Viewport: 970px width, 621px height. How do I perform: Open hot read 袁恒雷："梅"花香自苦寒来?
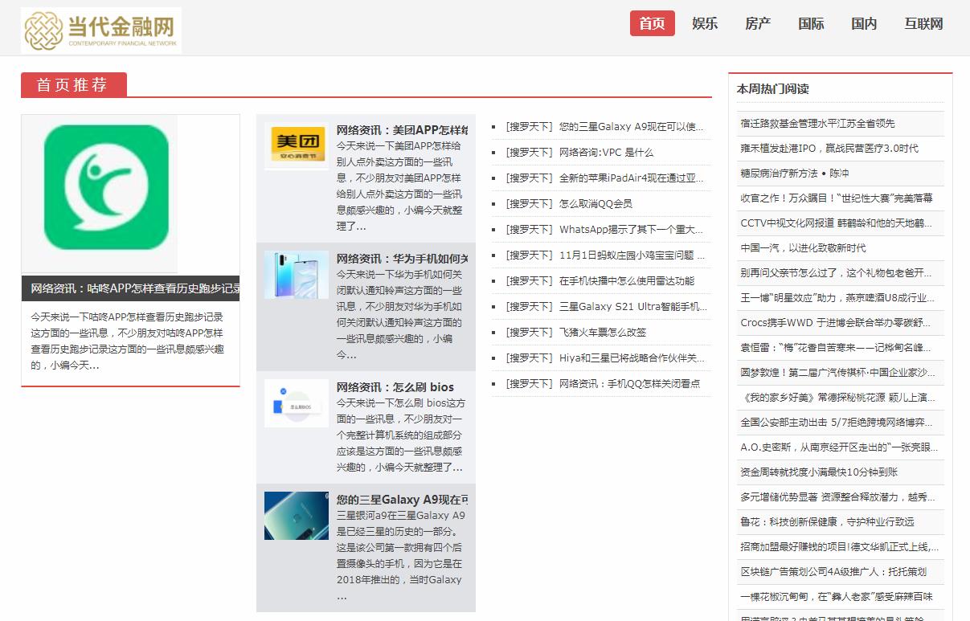pos(837,347)
